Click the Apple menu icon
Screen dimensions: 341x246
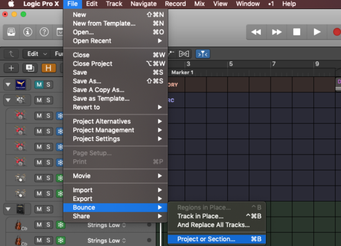click(10, 4)
